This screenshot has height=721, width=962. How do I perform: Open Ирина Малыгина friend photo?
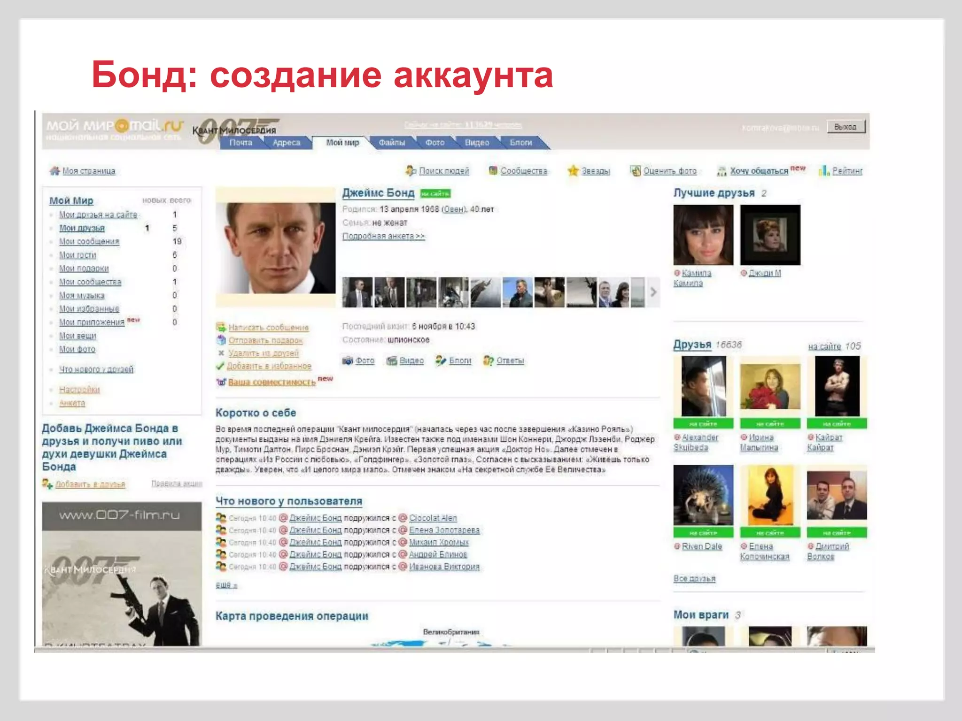(770, 386)
